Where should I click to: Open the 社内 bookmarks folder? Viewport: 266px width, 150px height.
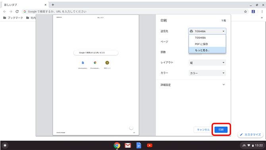[31, 18]
